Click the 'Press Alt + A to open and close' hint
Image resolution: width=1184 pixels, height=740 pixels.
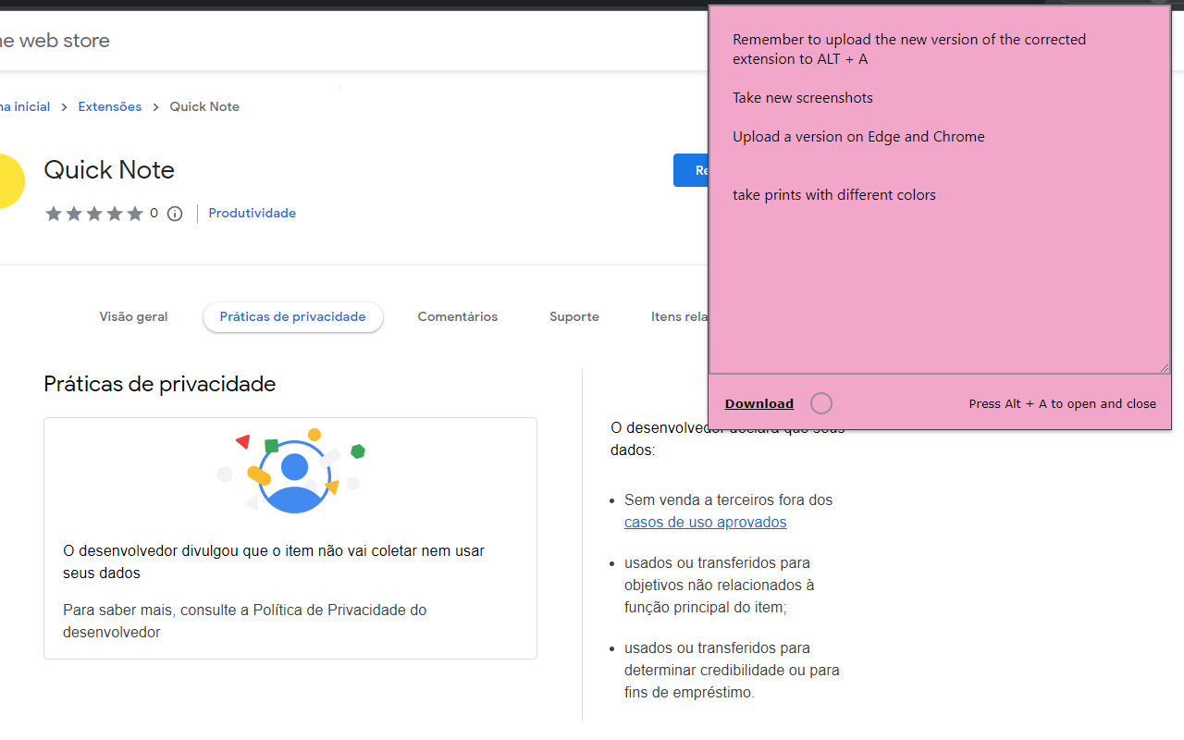1063,404
